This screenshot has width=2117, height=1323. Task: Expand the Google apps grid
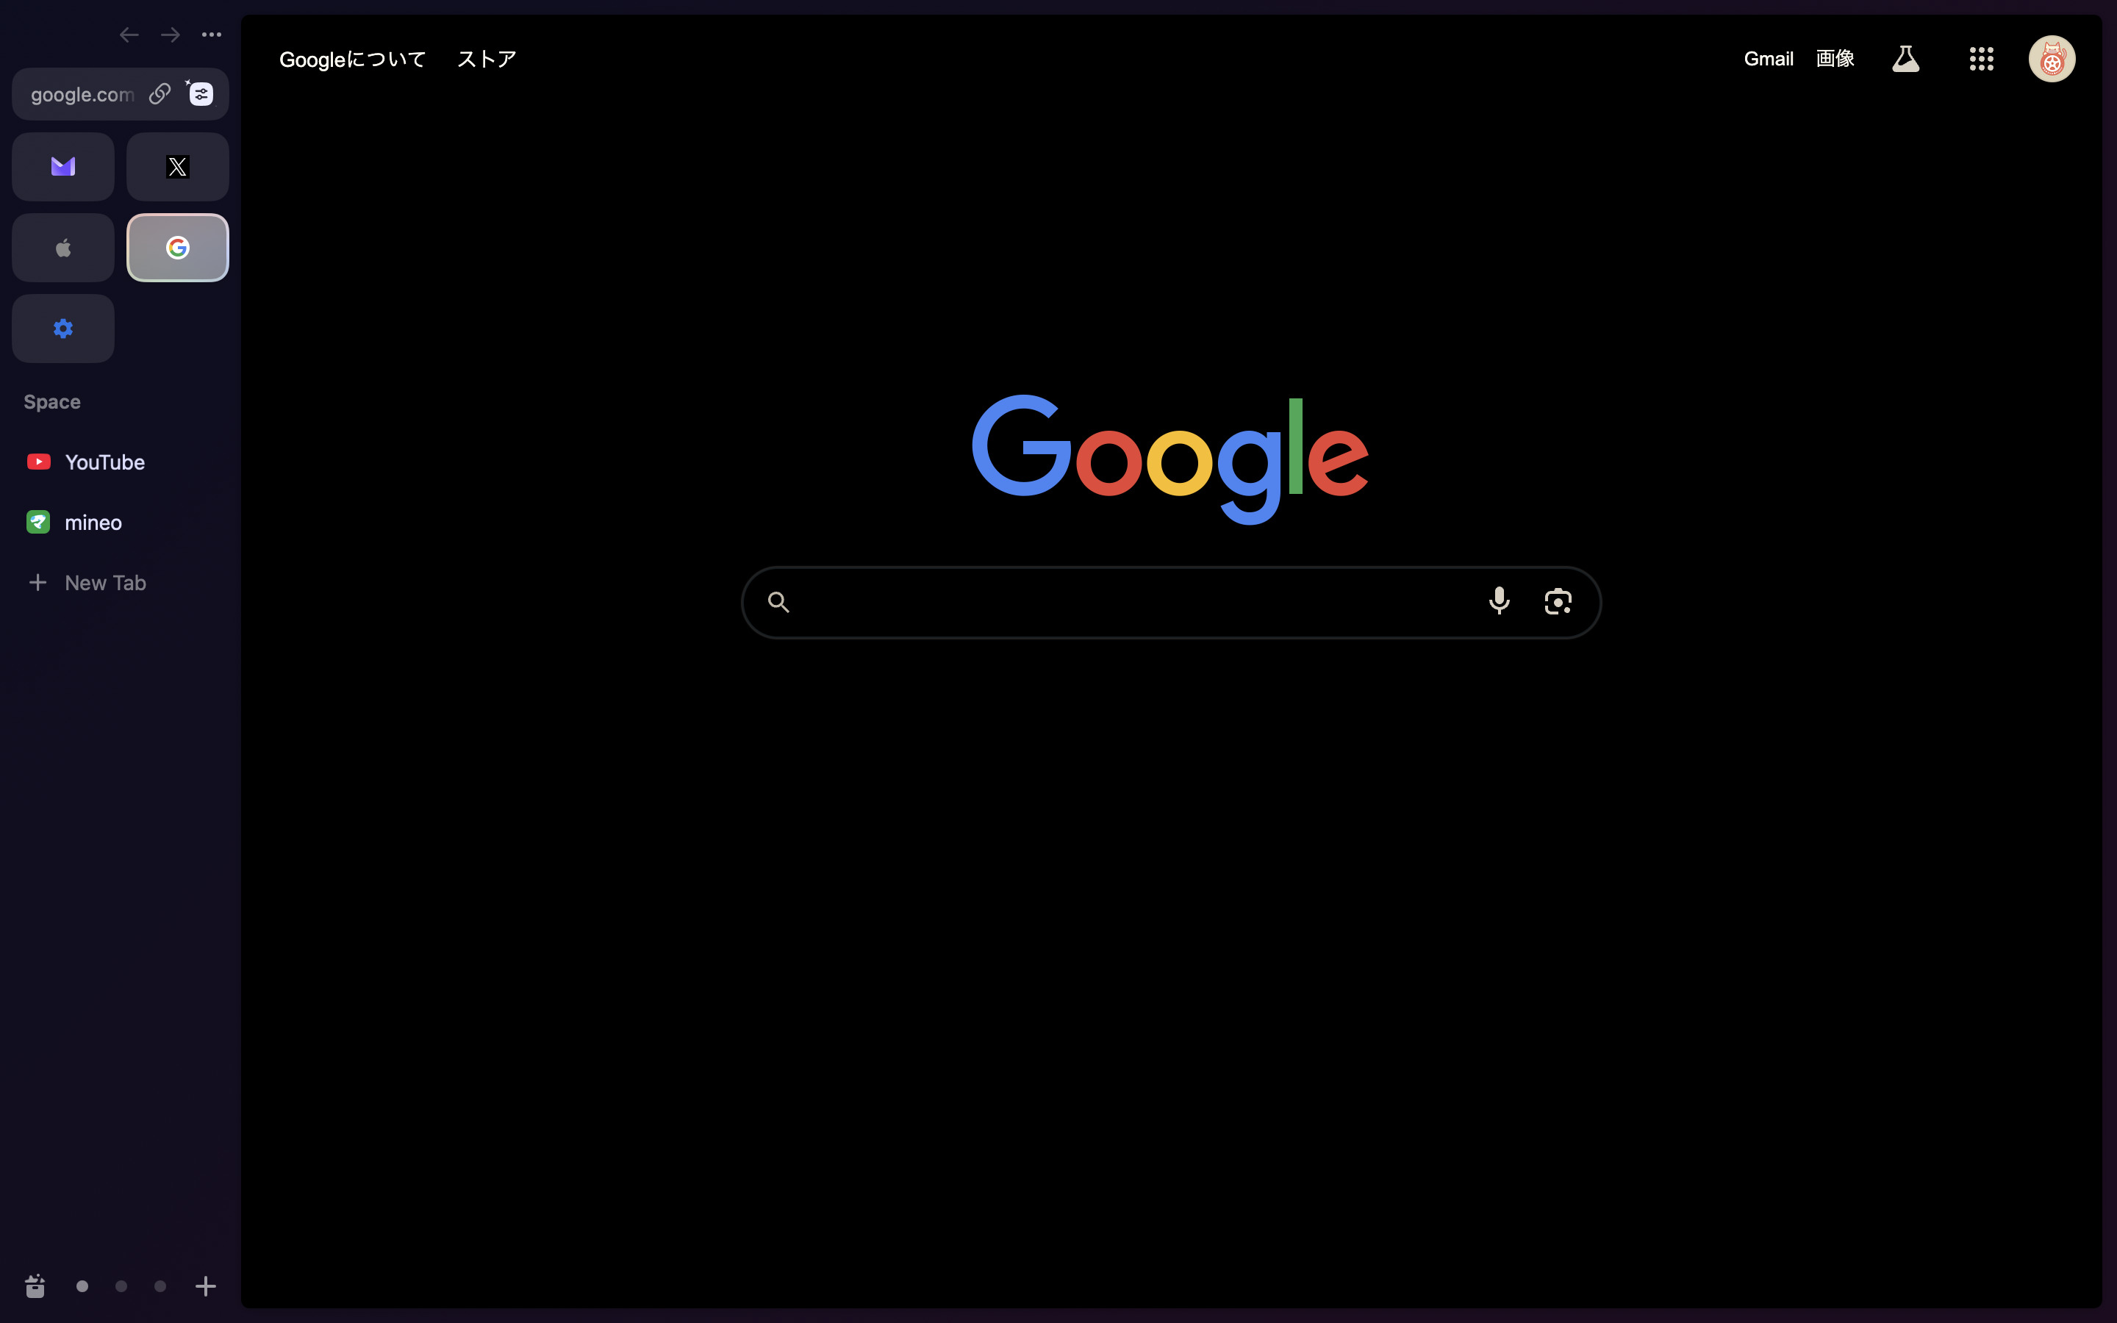tap(1980, 59)
